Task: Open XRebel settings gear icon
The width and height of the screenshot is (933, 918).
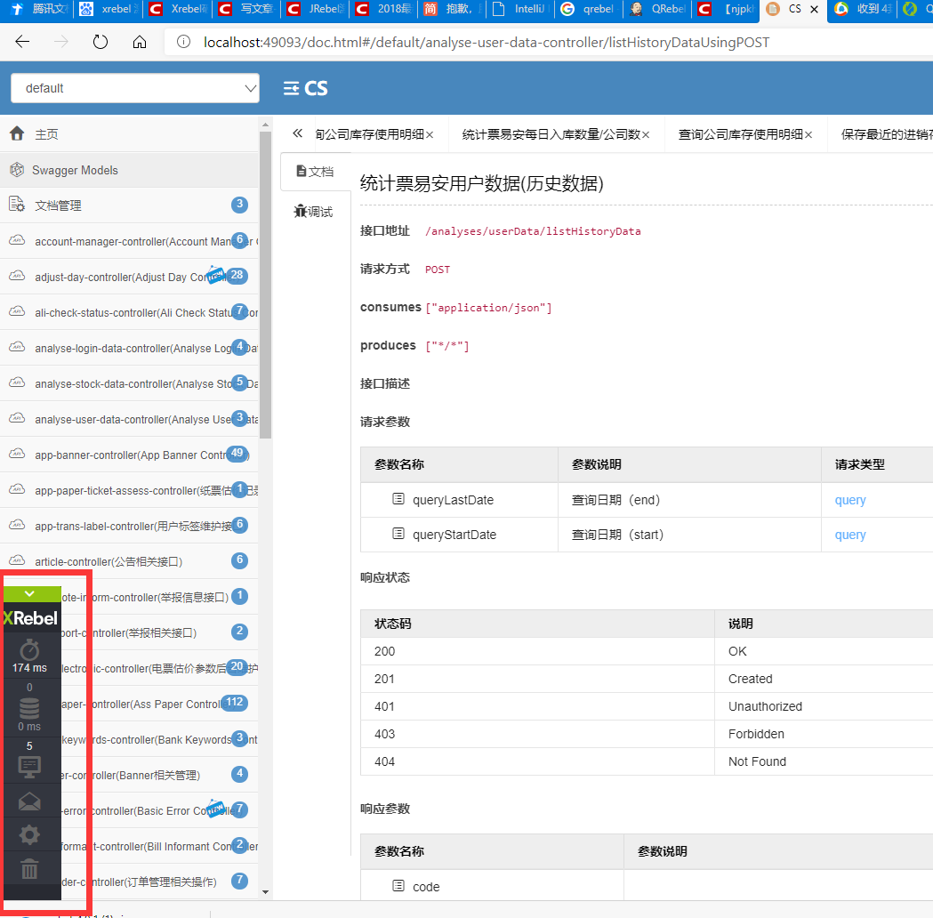Action: 29,834
